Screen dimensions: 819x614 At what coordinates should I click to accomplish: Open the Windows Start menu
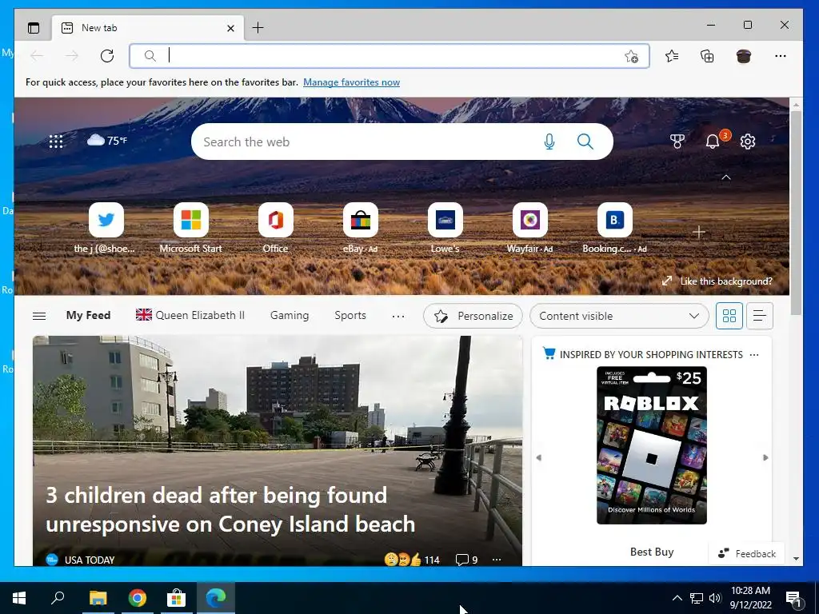pyautogui.click(x=19, y=598)
